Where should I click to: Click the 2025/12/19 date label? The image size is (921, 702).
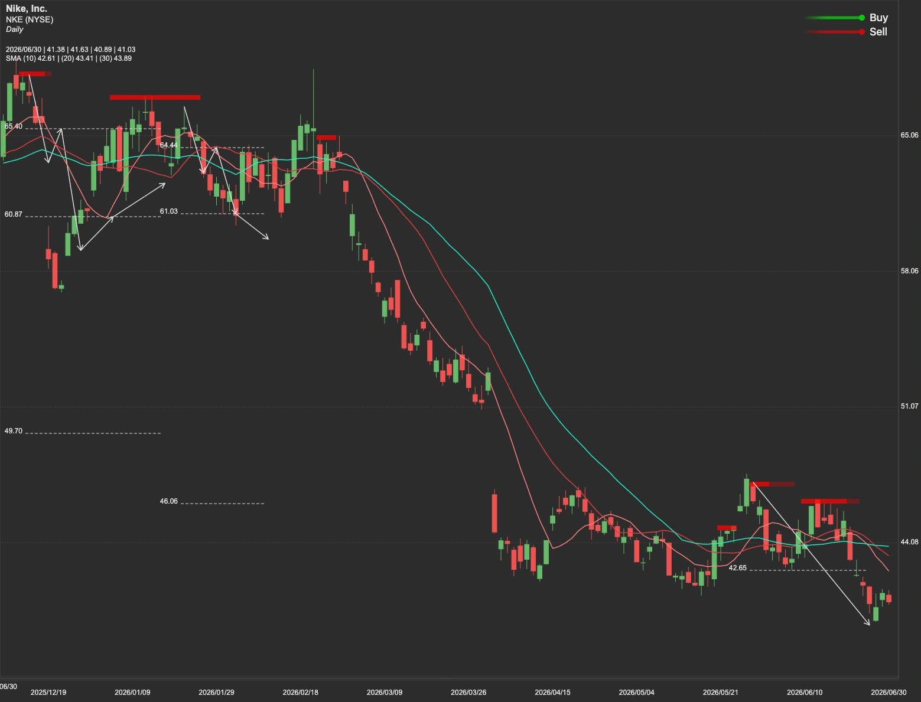coord(48,692)
